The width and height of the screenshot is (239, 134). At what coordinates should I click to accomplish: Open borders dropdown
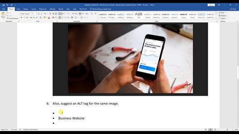(x=87, y=17)
